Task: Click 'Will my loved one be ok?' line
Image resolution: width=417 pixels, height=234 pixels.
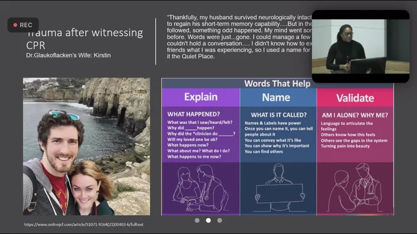Action: click(193, 140)
